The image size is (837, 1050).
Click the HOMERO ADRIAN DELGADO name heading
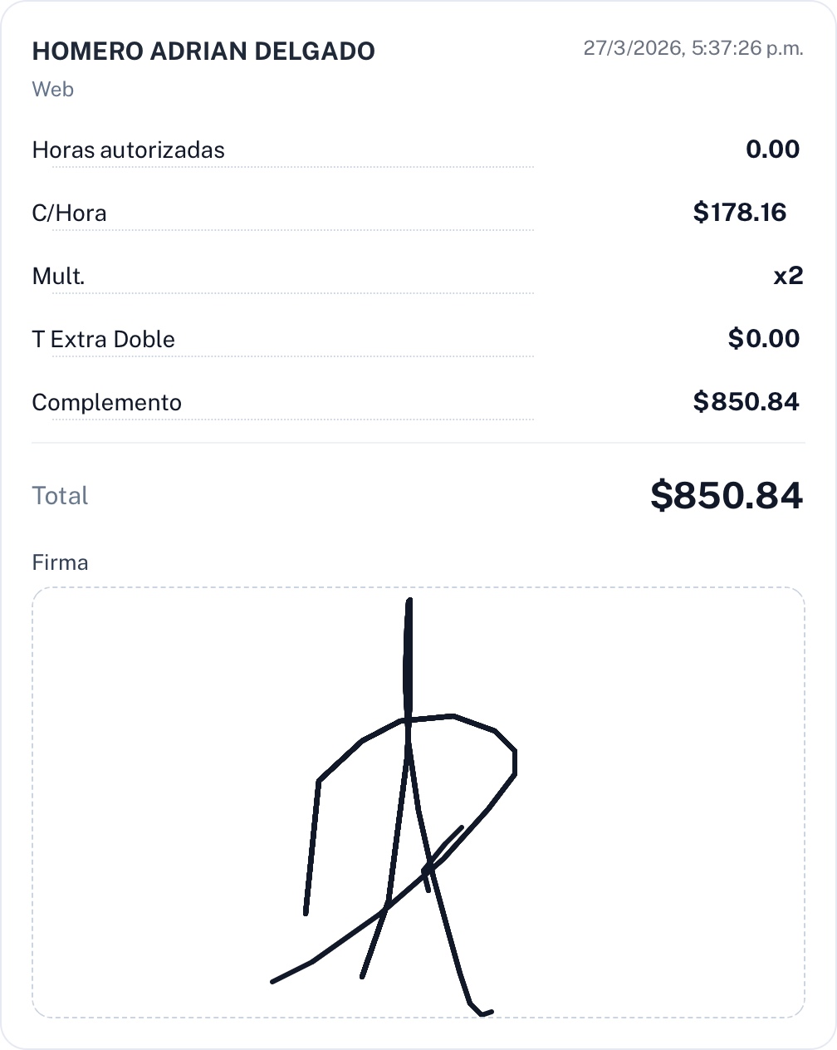(x=203, y=52)
